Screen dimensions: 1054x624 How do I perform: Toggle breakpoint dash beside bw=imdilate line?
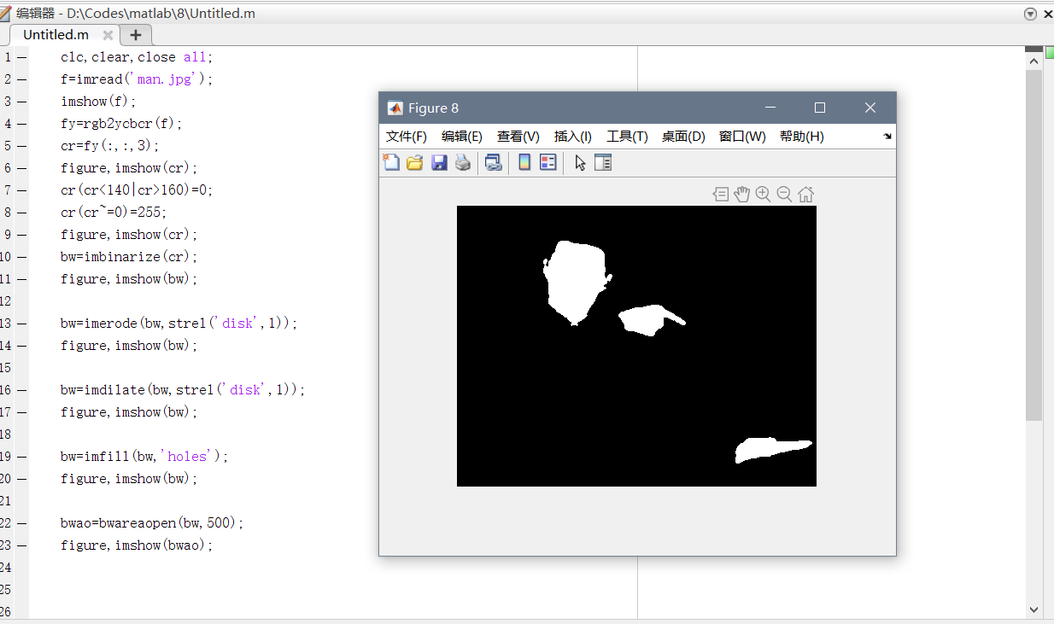[21, 390]
